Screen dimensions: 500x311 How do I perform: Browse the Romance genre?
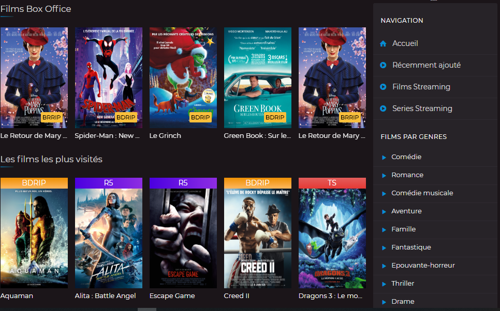[x=407, y=175]
